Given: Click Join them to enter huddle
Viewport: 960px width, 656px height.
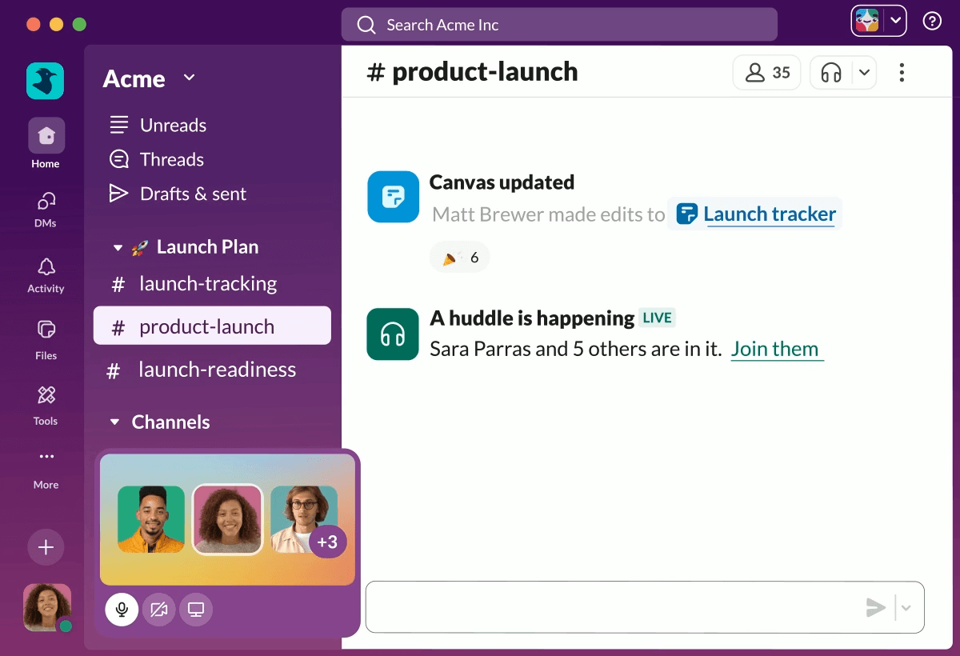Looking at the screenshot, I should [774, 349].
